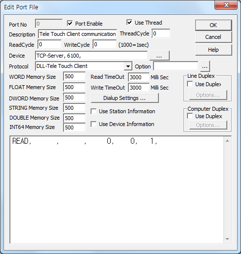Enable Use Device Information checkbox
Viewport: 241px width, 254px height.
[x=93, y=124]
